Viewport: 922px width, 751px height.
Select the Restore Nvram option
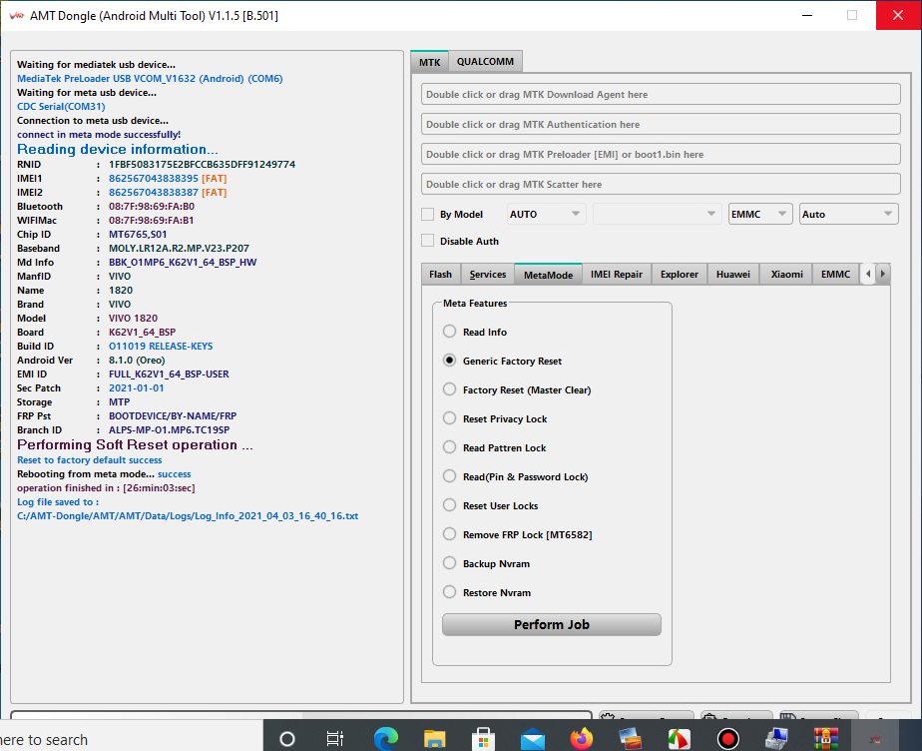point(449,592)
